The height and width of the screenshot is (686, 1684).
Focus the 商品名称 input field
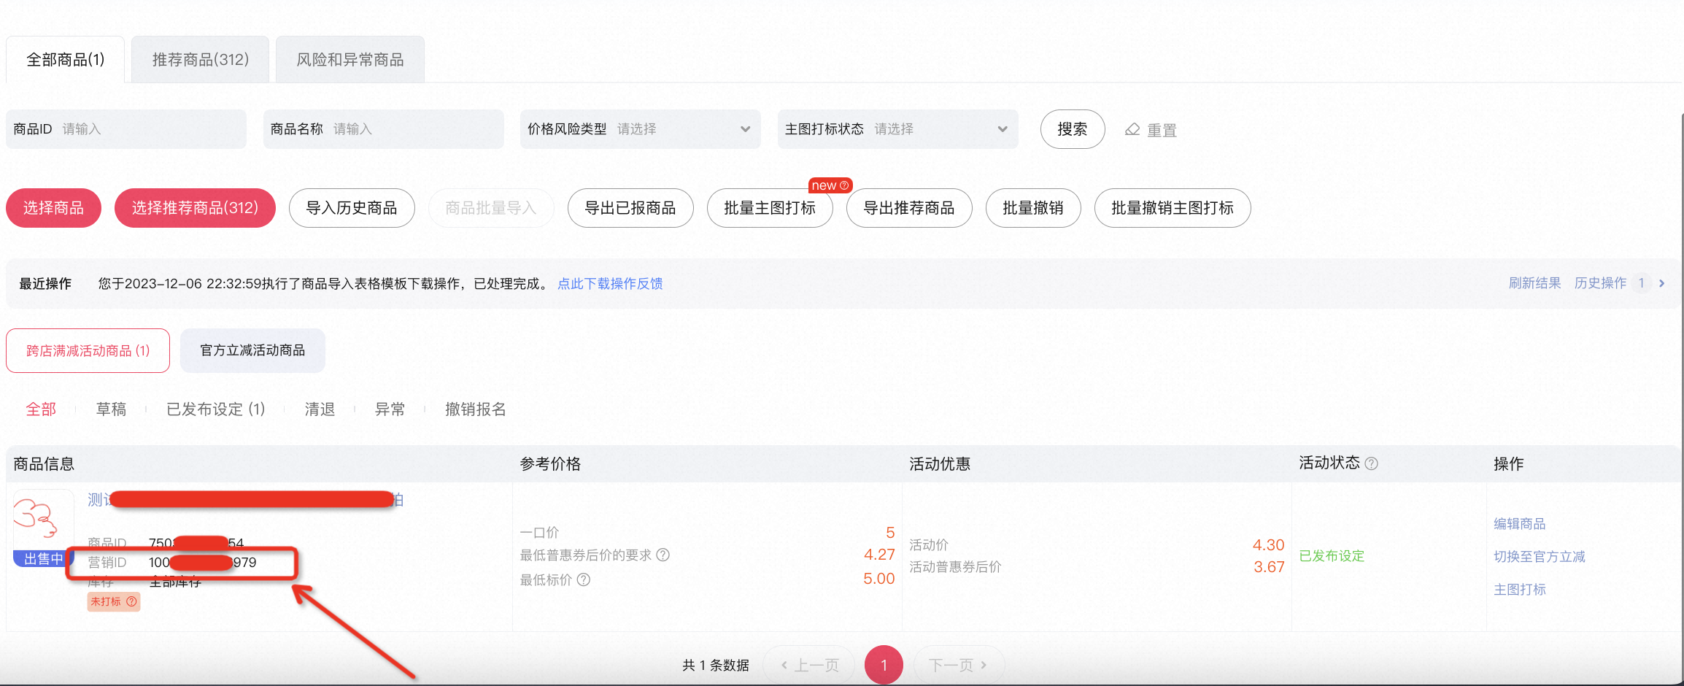pyautogui.click(x=384, y=129)
